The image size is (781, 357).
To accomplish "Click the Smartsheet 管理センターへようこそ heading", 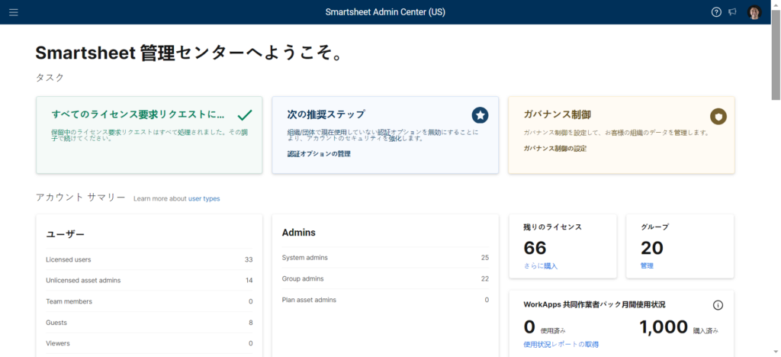I will click(190, 53).
